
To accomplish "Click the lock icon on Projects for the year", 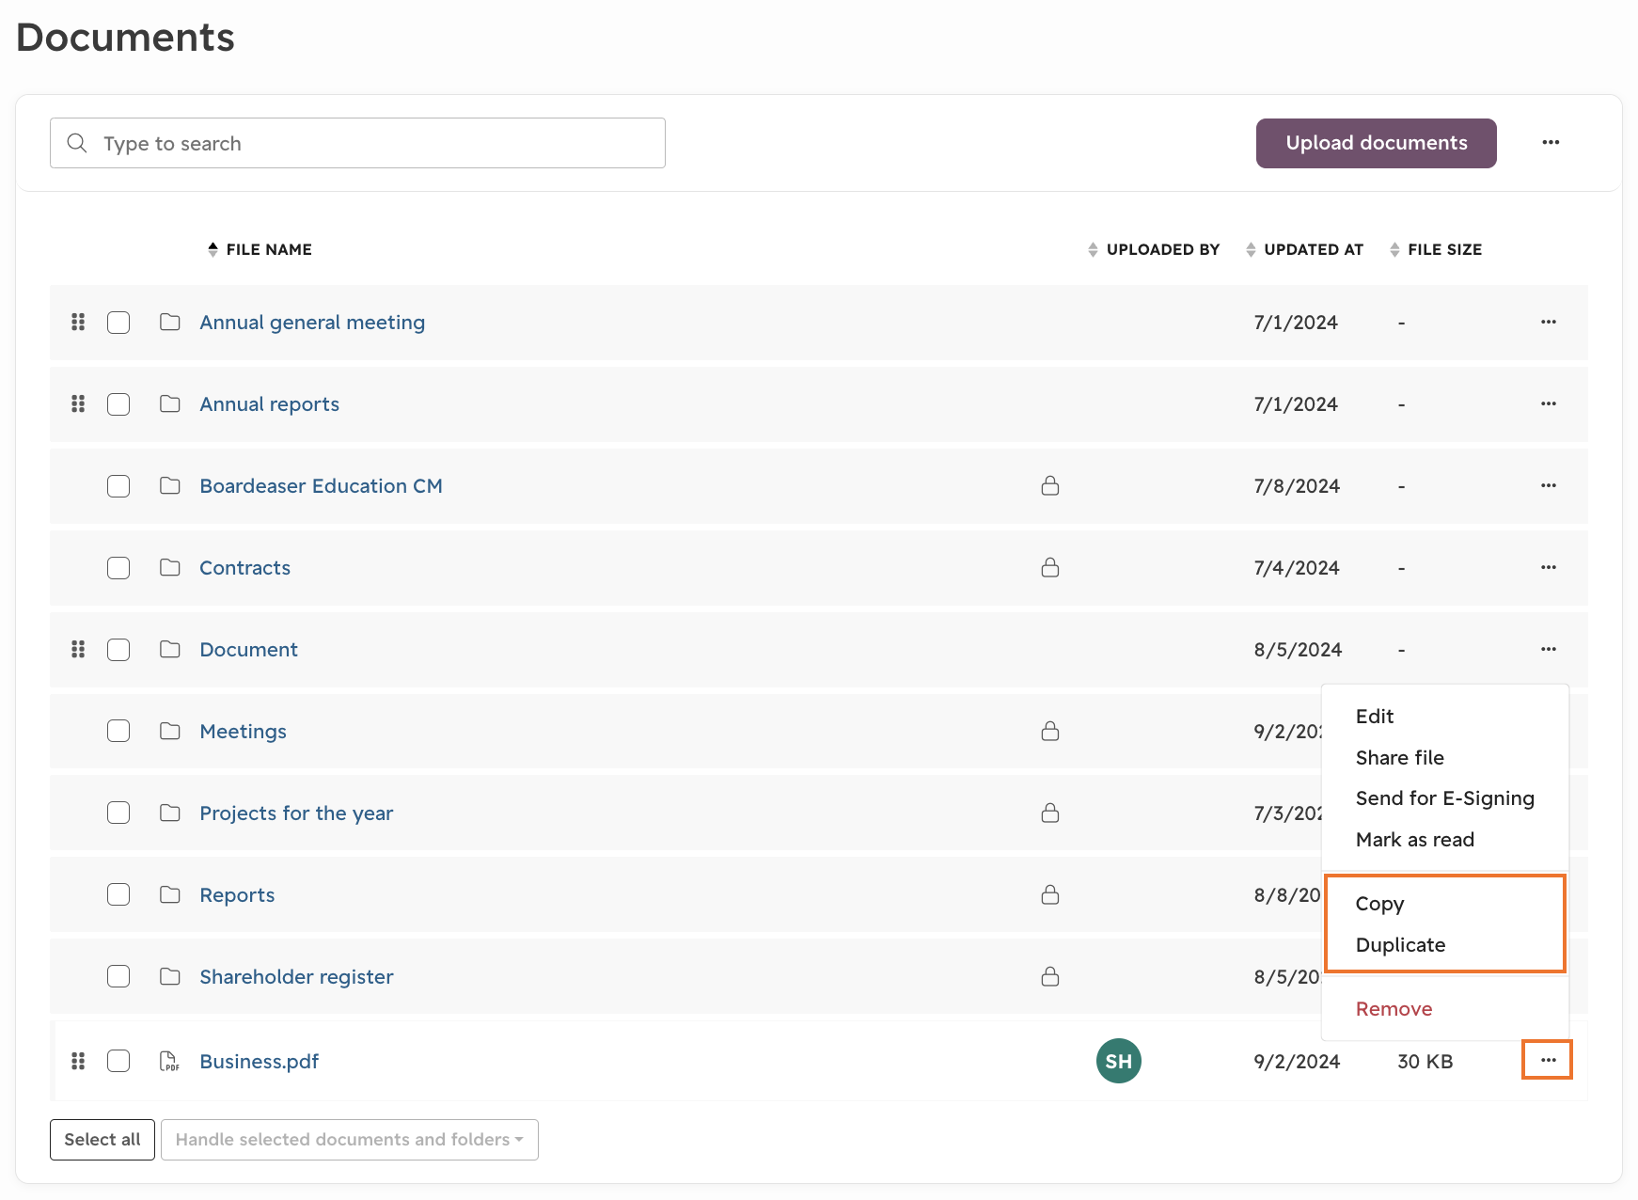I will 1050,813.
